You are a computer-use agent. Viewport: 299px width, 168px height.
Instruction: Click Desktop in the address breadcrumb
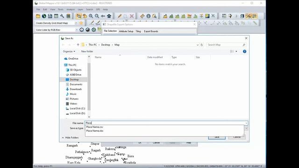pos(106,45)
